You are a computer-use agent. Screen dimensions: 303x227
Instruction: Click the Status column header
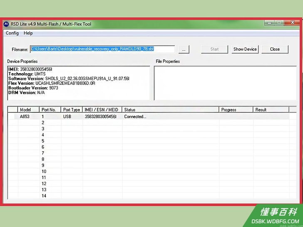coord(171,110)
